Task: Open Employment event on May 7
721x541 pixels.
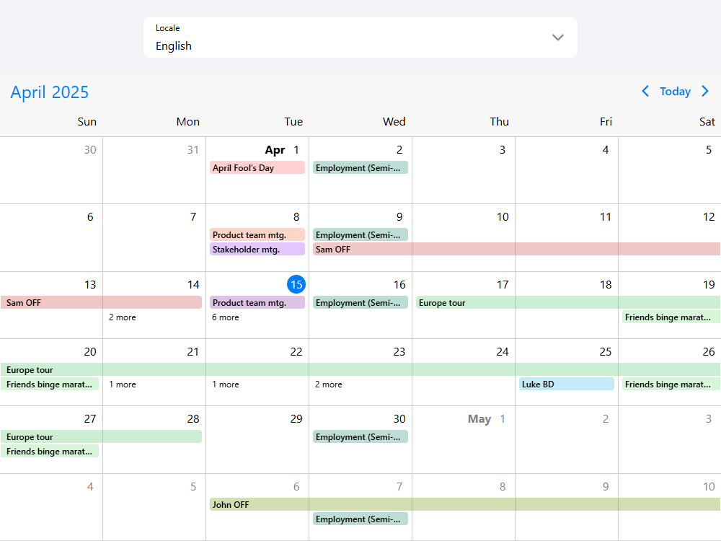Action: pyautogui.click(x=360, y=519)
